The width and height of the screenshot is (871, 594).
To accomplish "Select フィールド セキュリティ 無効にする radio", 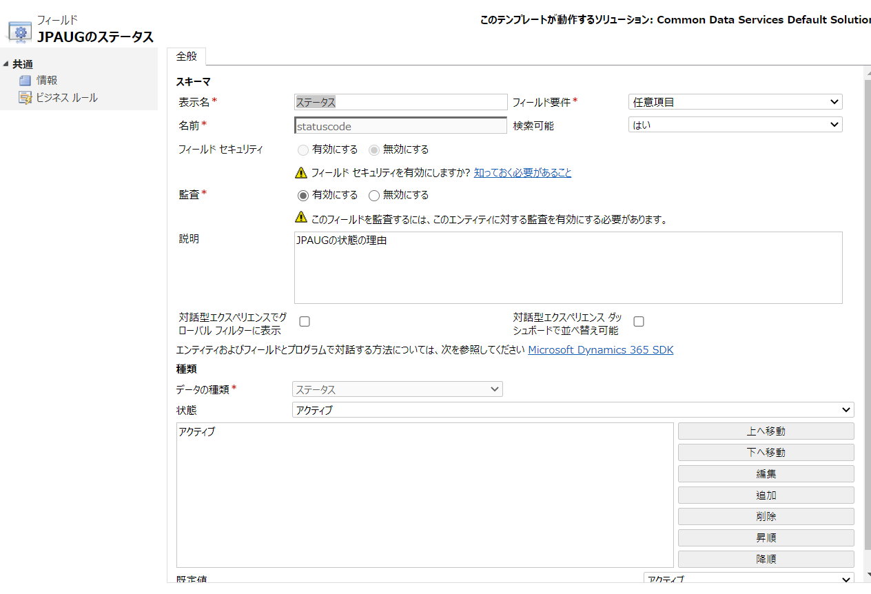I will [374, 150].
